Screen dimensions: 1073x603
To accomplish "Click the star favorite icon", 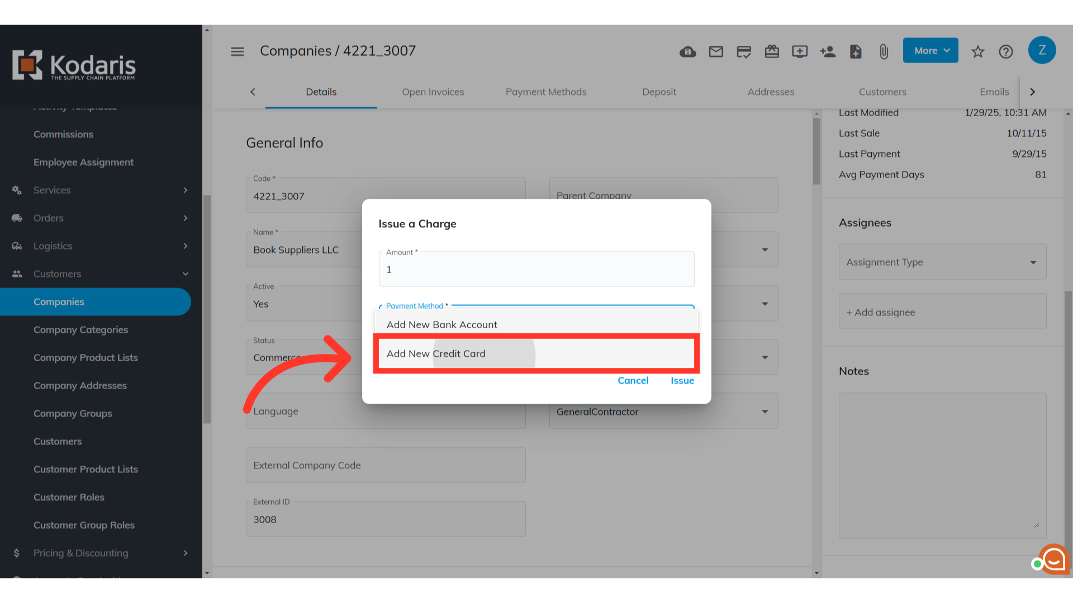I will (x=977, y=52).
